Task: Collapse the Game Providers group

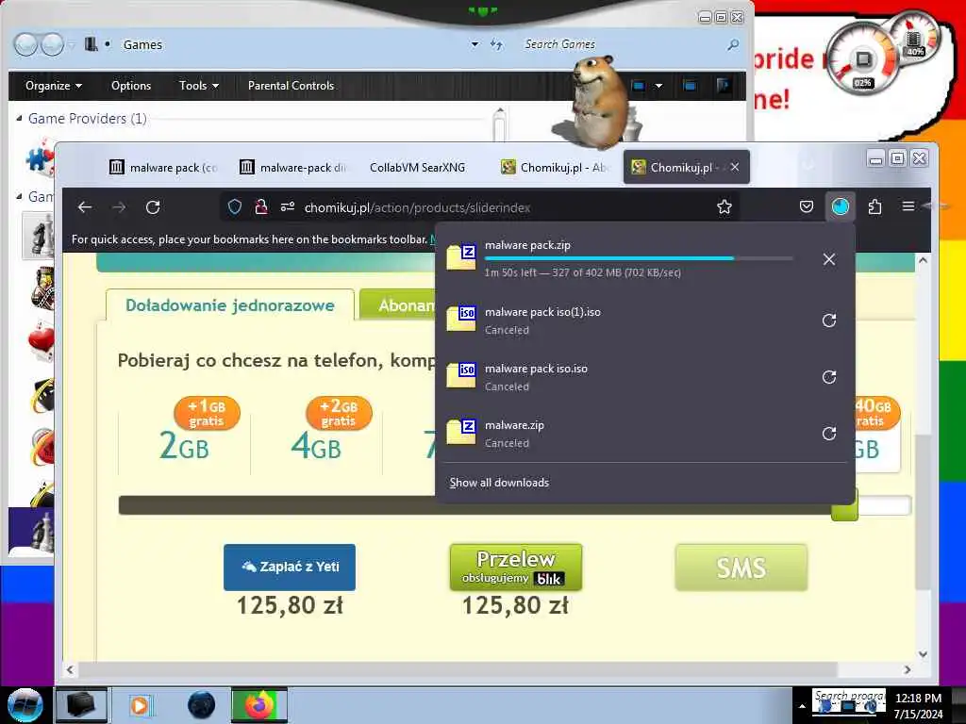Action: tap(19, 118)
